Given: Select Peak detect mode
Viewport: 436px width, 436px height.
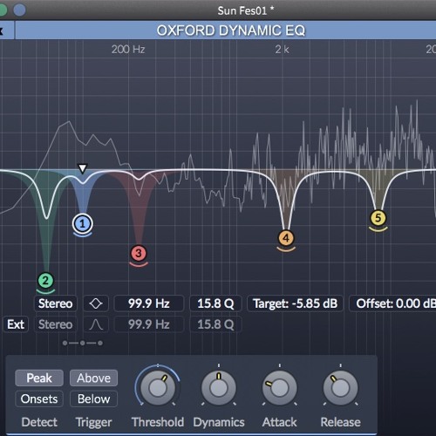Looking at the screenshot, I should tap(39, 378).
